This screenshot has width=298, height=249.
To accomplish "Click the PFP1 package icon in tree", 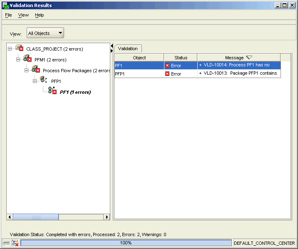I will (x=44, y=81).
